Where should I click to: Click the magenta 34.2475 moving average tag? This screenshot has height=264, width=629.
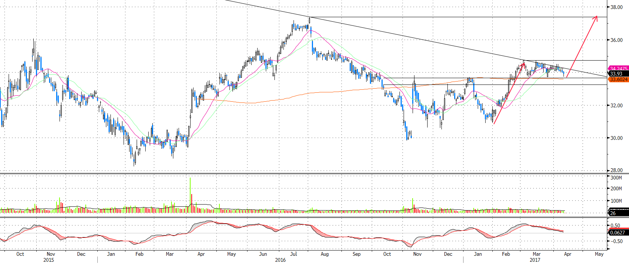[x=619, y=68]
